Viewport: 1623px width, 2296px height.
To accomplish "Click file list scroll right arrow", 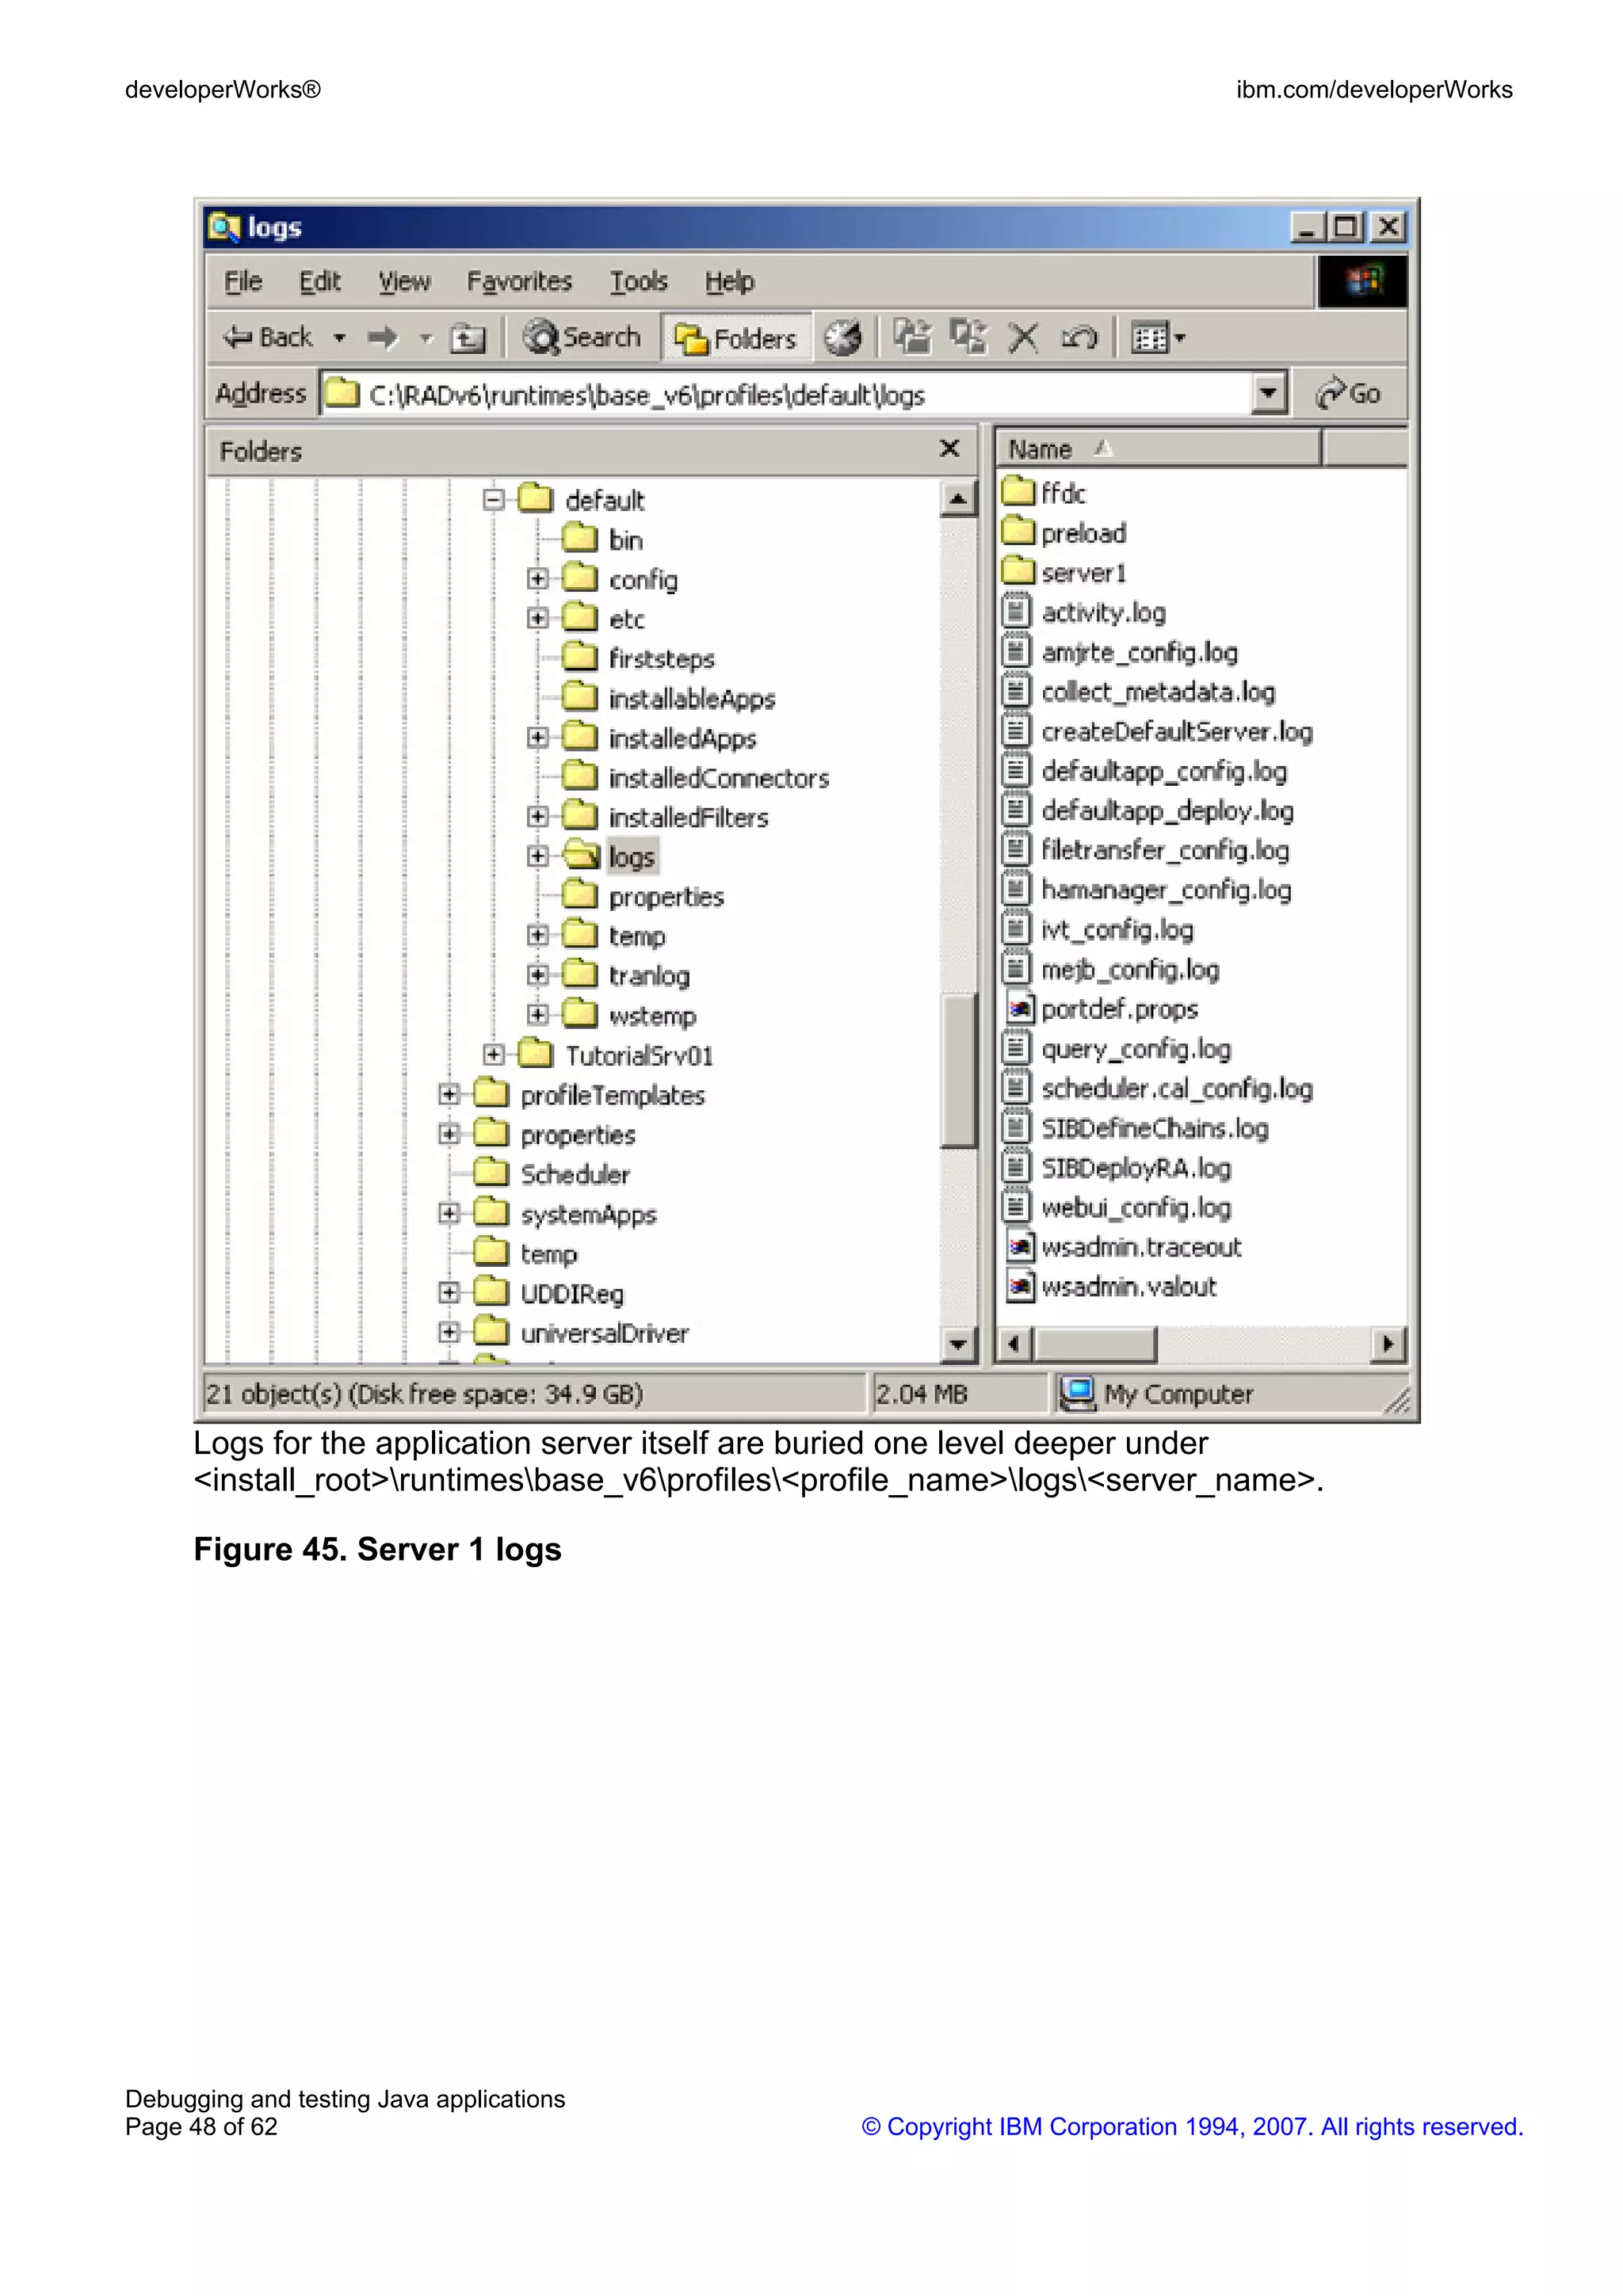I will click(1387, 1344).
